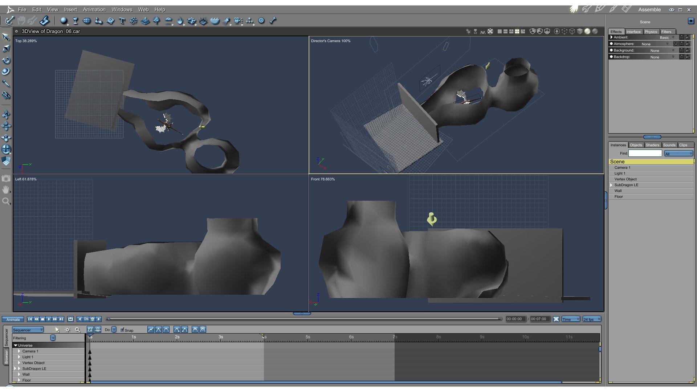The width and height of the screenshot is (697, 392).
Task: Toggle the Atmosphere radio dot
Action: tap(611, 44)
